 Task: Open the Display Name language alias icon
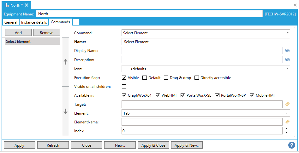point(287,50)
